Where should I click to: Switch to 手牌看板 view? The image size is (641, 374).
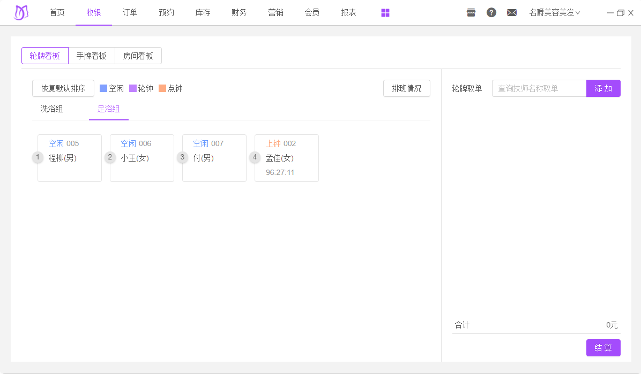tap(92, 56)
